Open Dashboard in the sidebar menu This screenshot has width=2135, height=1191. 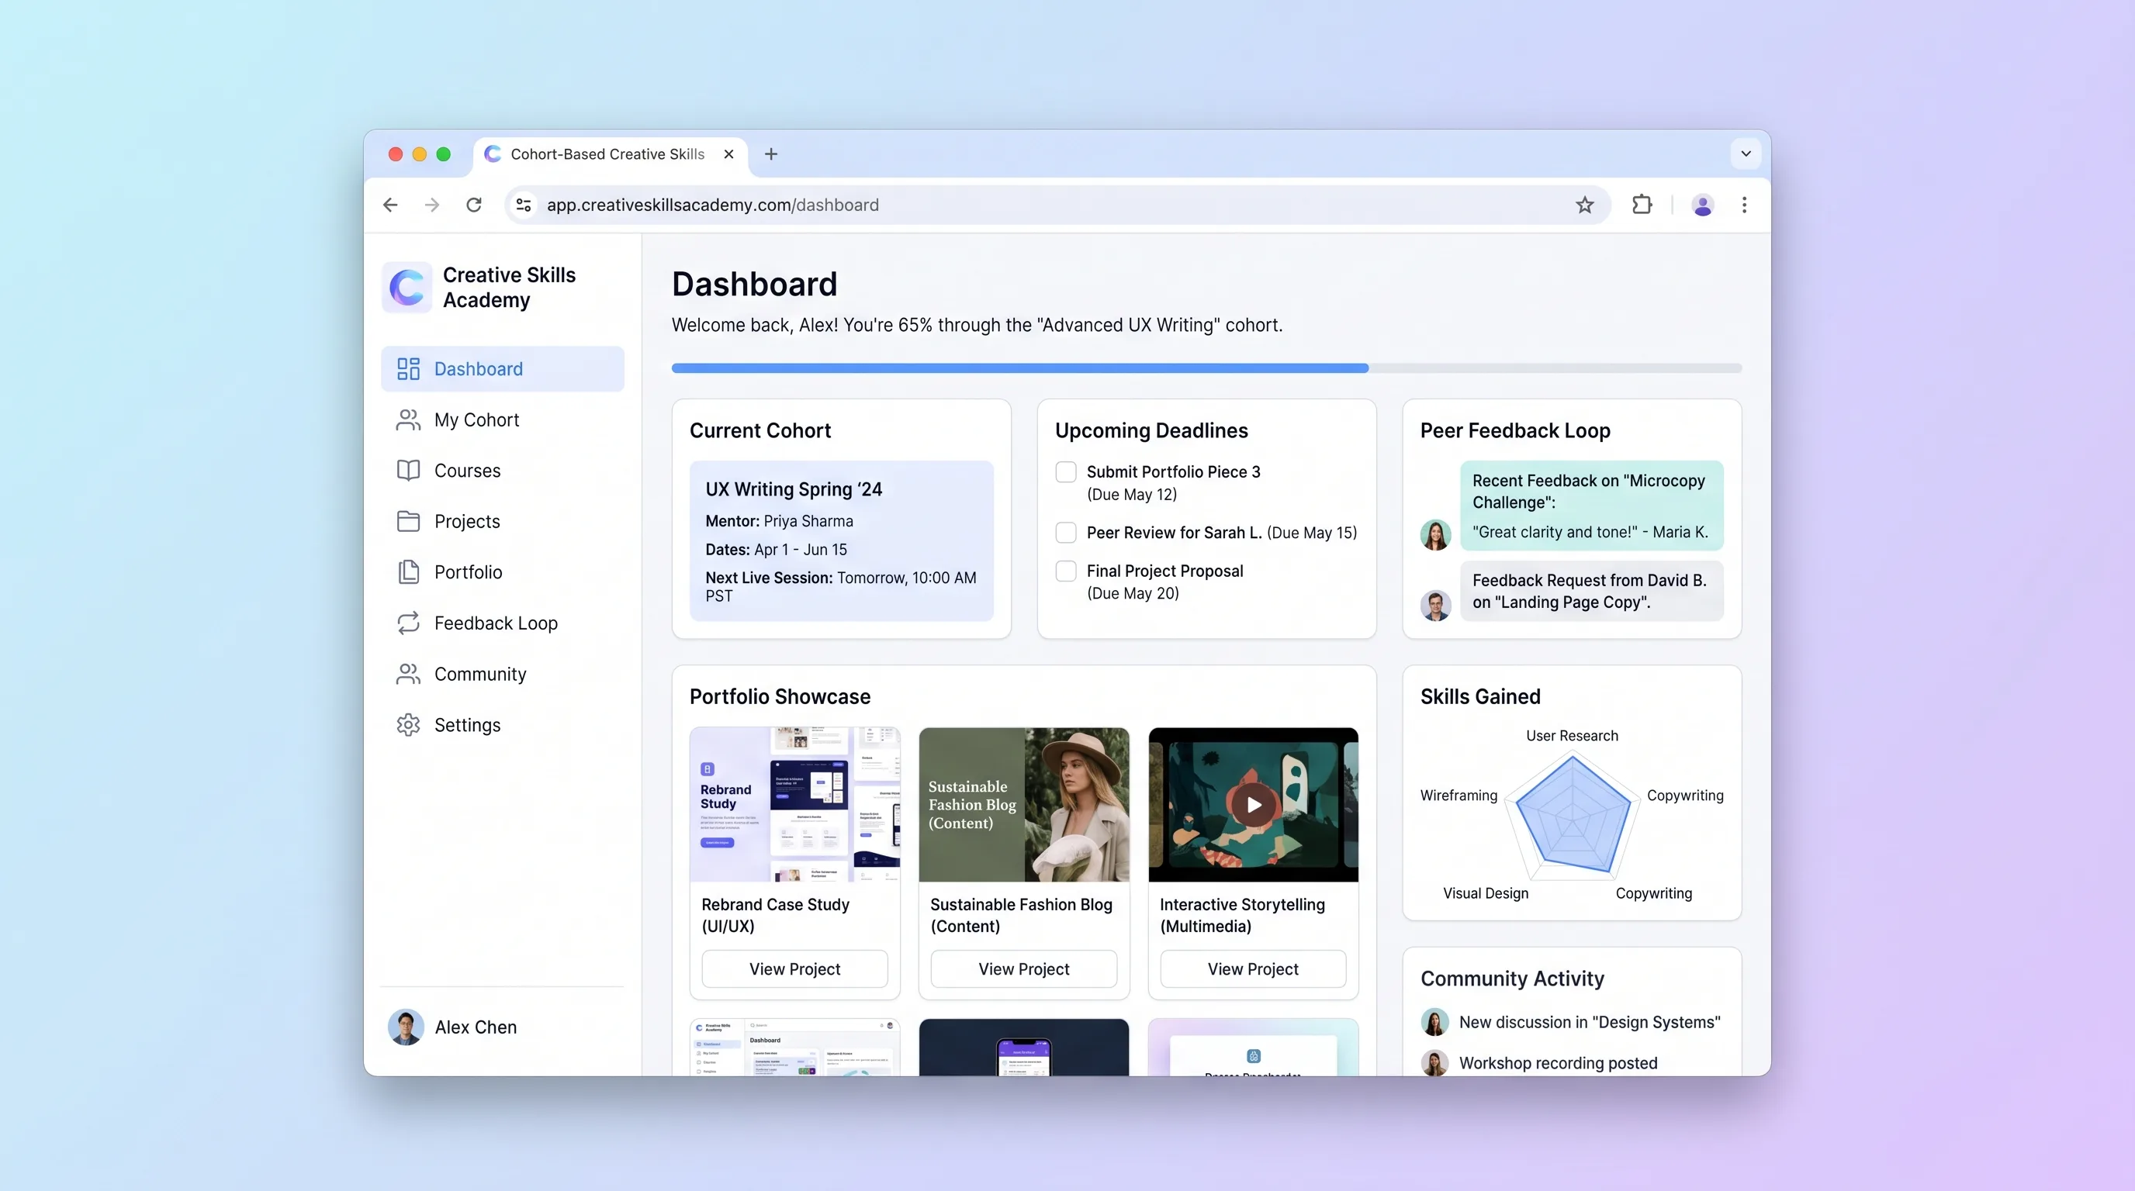[502, 368]
